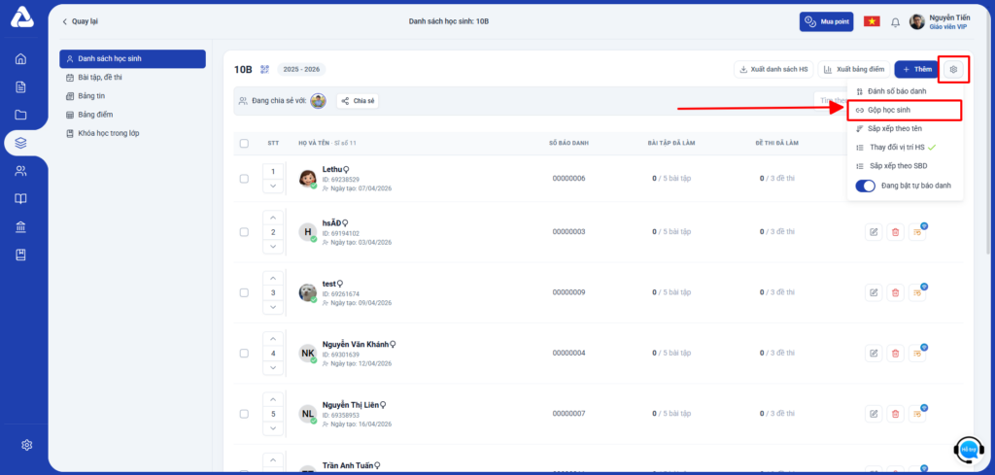Screen dimensions: 995x475
Task: Click orange badge icon in test row
Action: pos(917,292)
